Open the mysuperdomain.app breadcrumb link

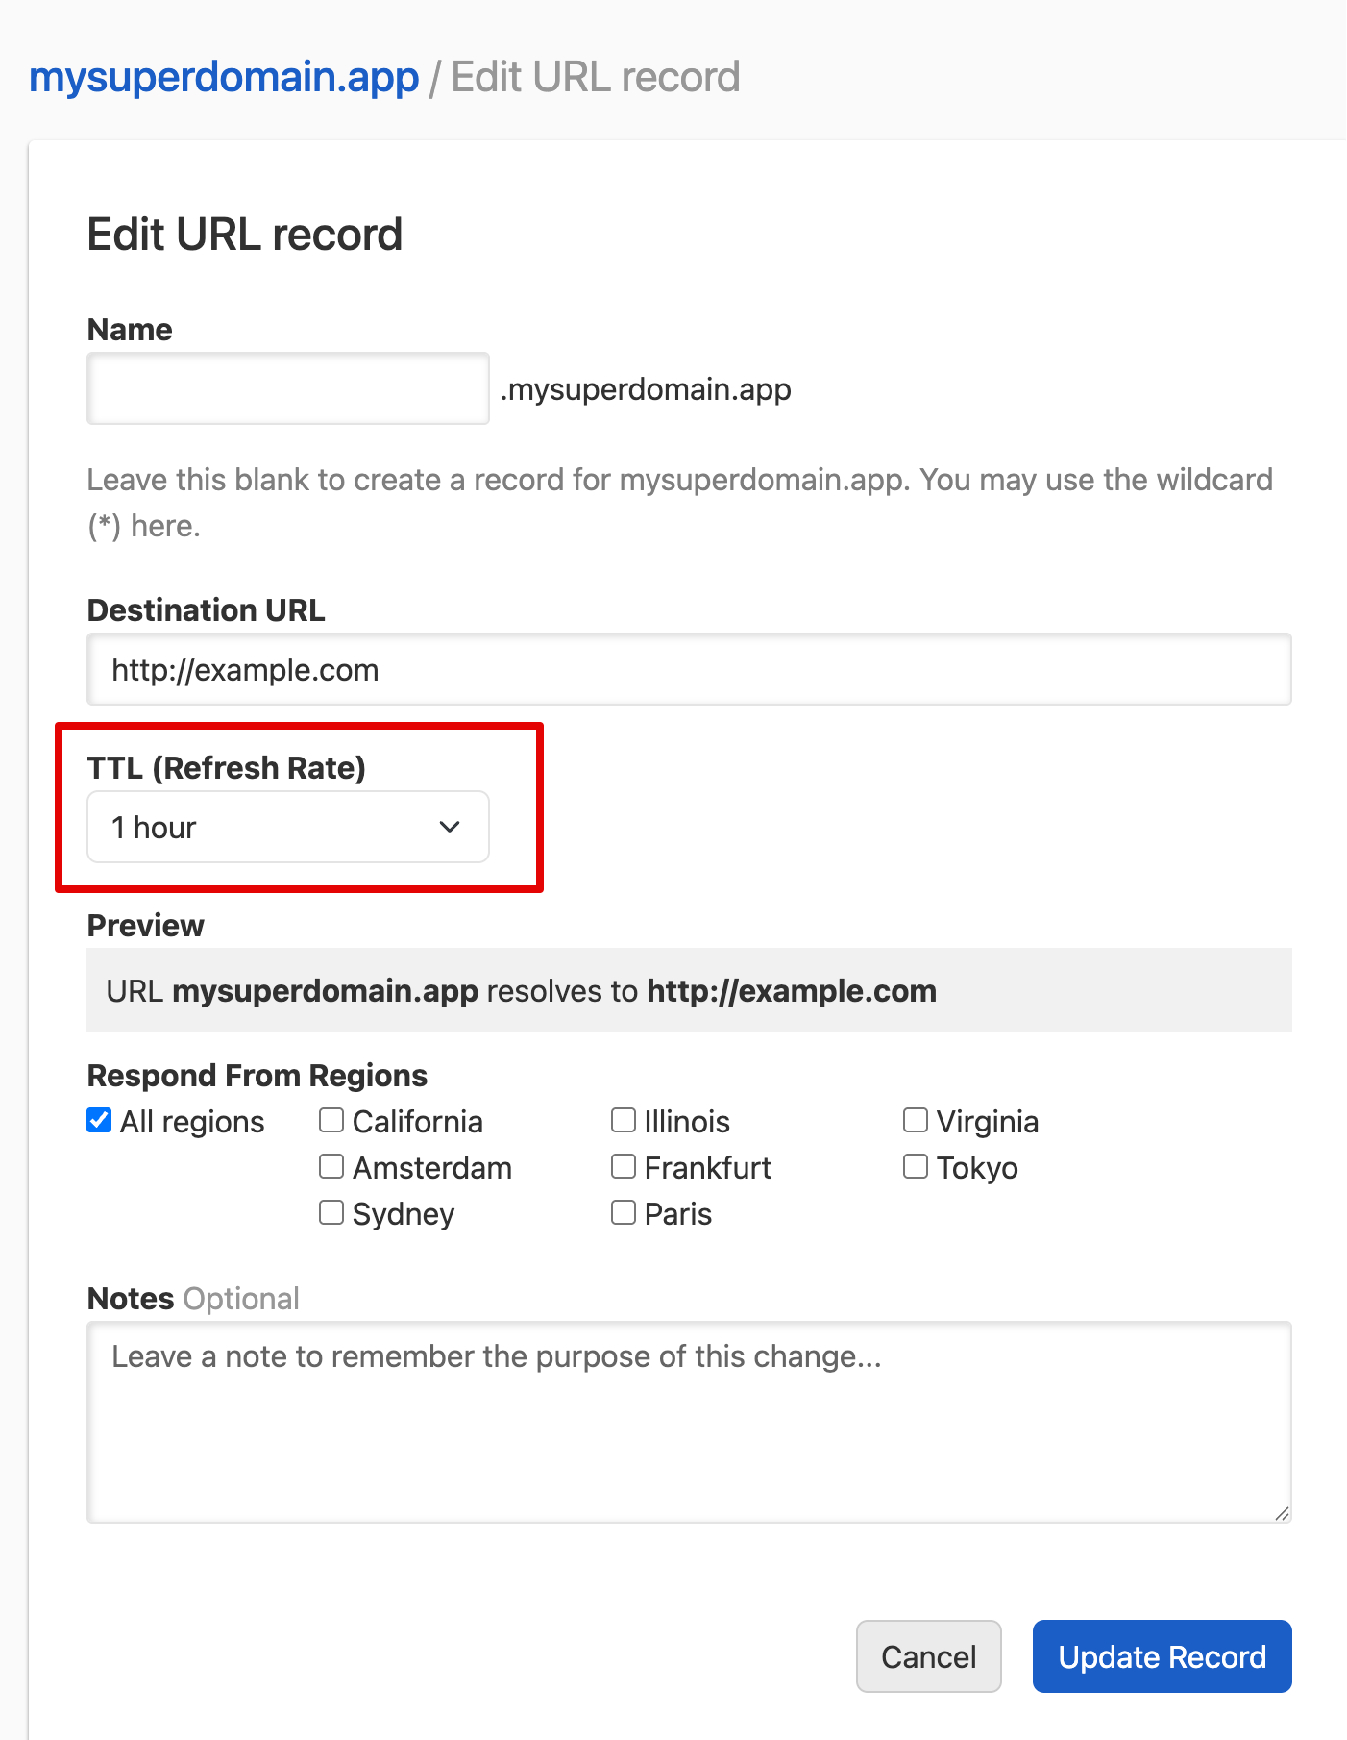coord(223,76)
